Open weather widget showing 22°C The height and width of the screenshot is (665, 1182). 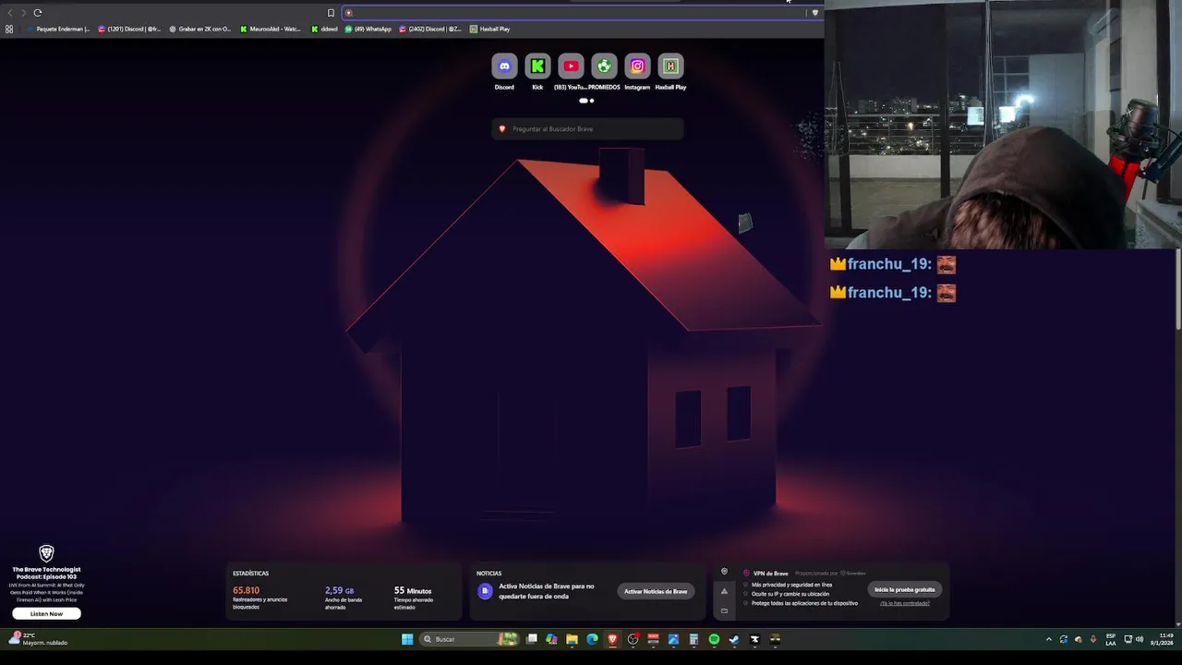38,638
